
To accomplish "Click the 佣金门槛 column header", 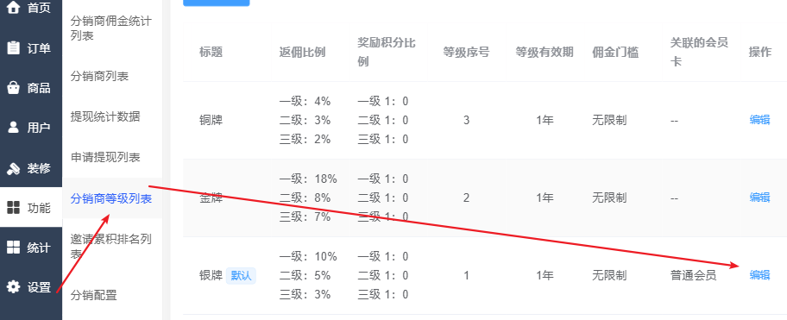I will click(x=615, y=52).
